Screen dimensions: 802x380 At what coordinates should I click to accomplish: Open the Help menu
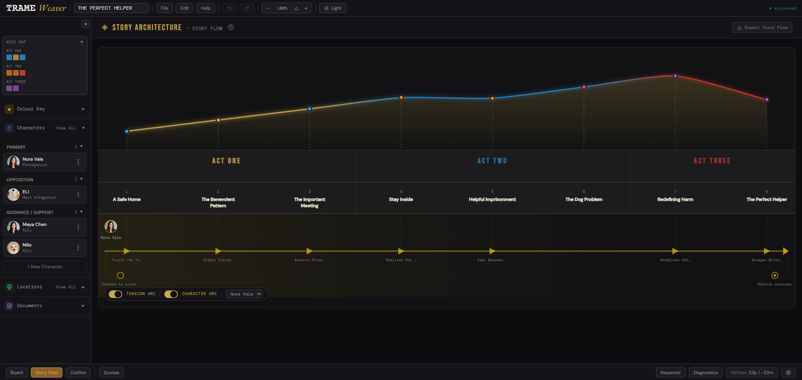(206, 8)
